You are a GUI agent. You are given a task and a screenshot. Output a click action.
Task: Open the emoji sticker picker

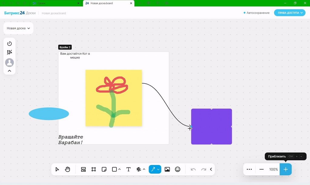pyautogui.click(x=177, y=169)
